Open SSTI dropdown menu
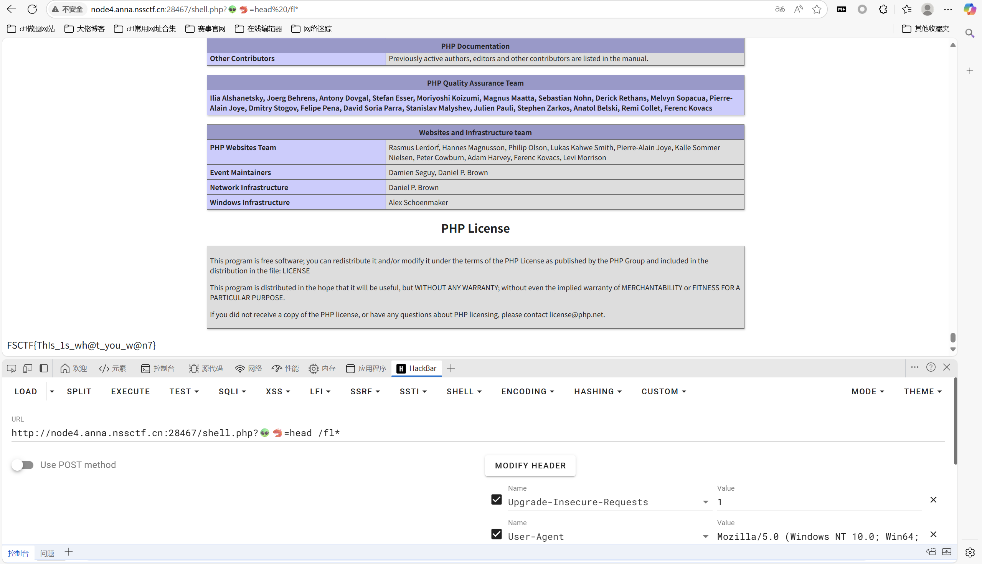The image size is (982, 564). (413, 392)
